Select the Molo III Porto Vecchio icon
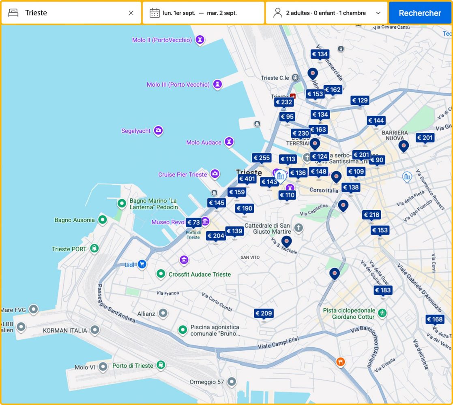Image resolution: width=453 pixels, height=405 pixels. point(217,85)
